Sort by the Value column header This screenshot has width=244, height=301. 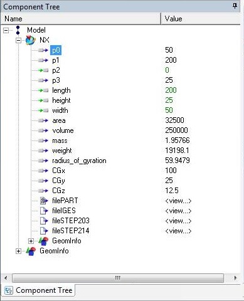coord(201,19)
